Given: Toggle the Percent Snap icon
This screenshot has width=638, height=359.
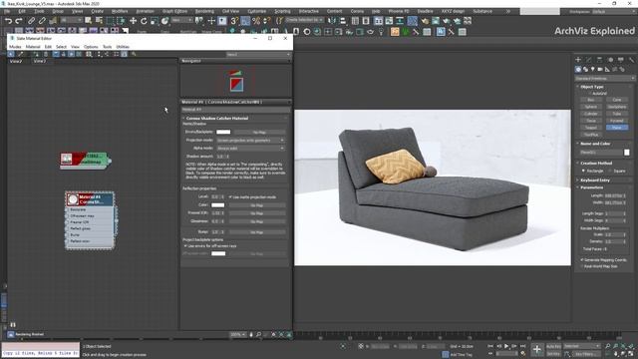Looking at the screenshot, I should (x=256, y=20).
